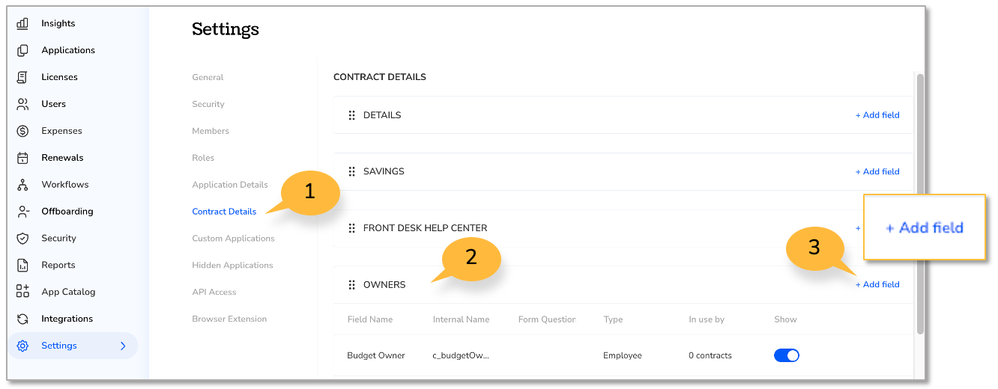Grab the DETAILS section drag handle

(351, 115)
